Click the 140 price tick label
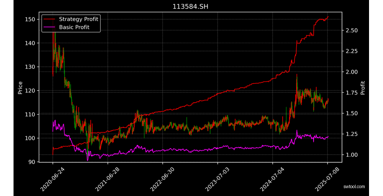This screenshot has height=196, width=383. [29, 43]
